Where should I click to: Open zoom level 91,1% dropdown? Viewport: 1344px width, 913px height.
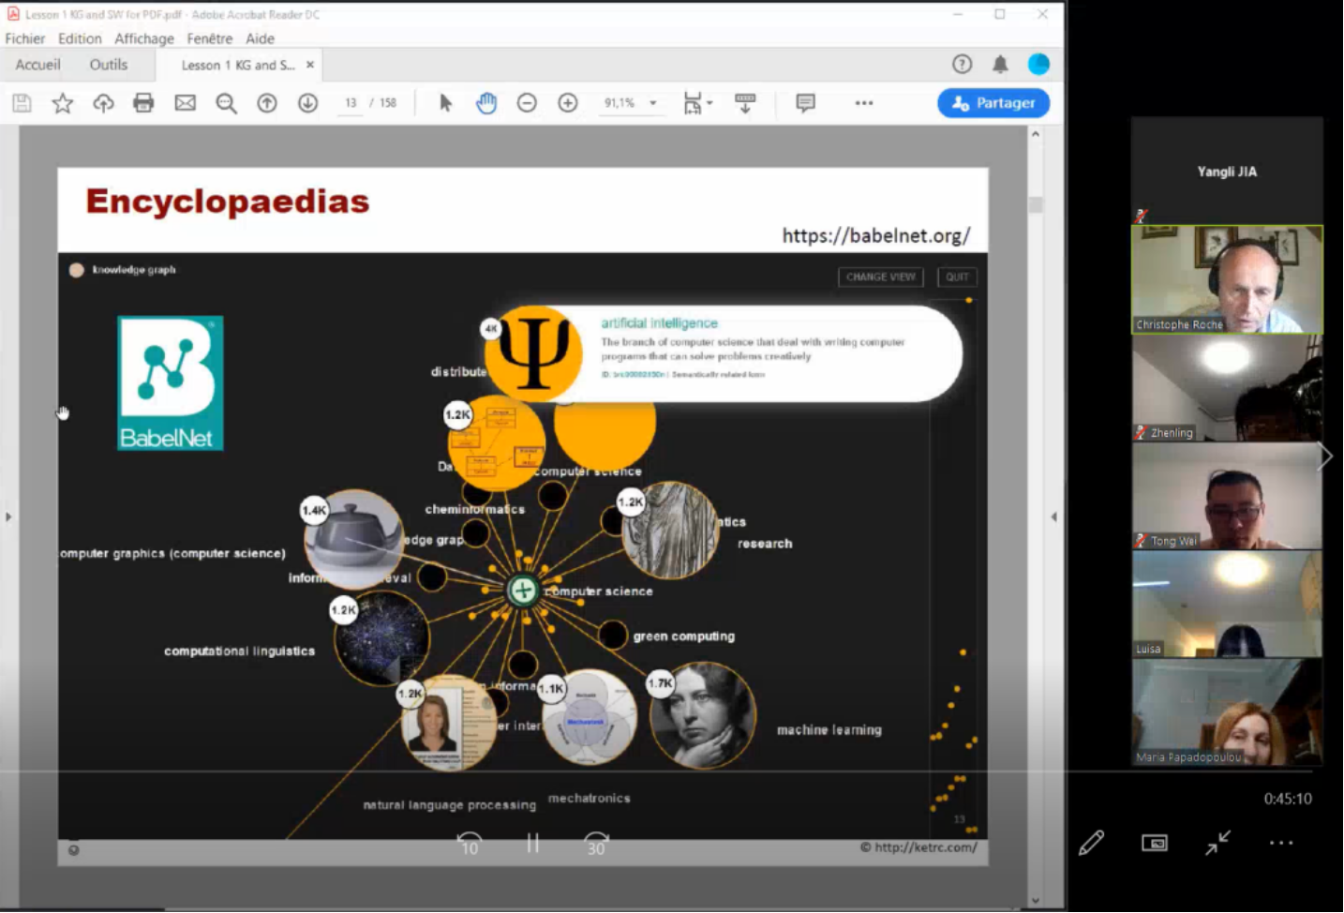pyautogui.click(x=653, y=103)
